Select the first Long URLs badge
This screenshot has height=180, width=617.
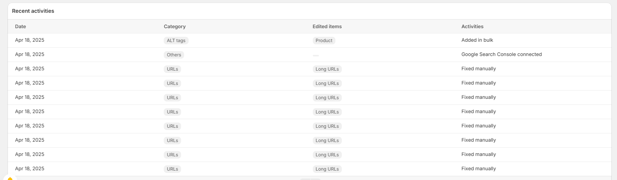327,69
